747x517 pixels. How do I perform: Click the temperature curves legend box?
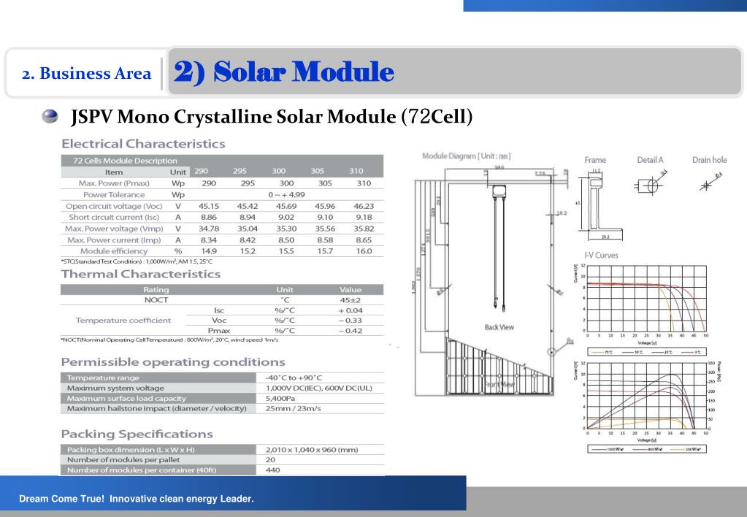click(x=646, y=352)
